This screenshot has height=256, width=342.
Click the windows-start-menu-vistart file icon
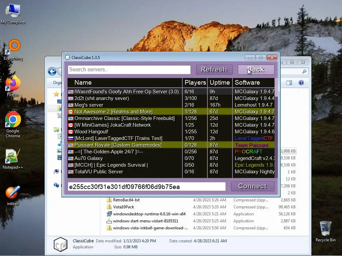(109, 221)
